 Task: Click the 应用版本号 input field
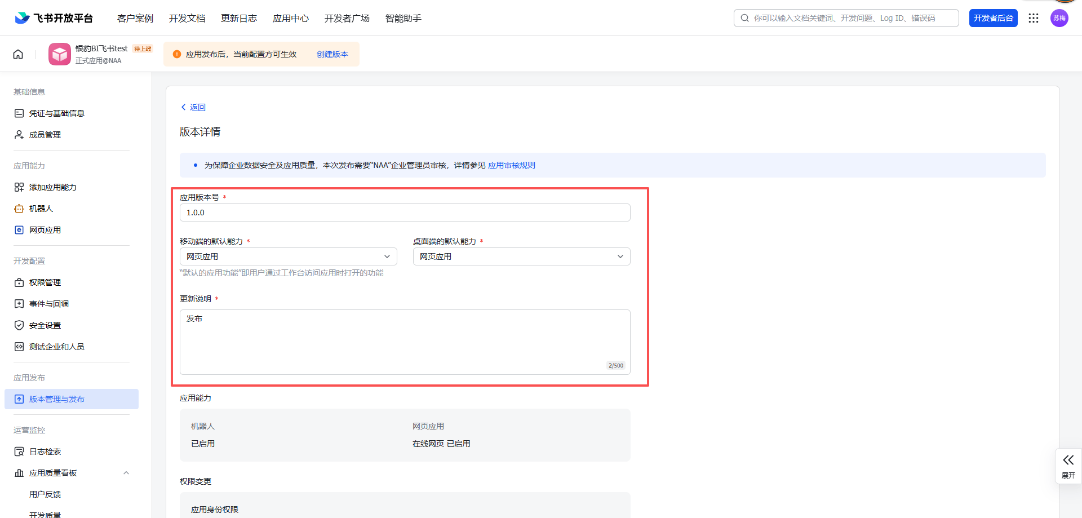click(405, 212)
